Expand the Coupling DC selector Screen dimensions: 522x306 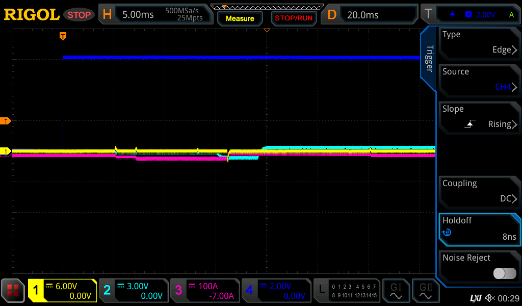(479, 192)
